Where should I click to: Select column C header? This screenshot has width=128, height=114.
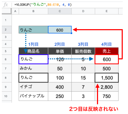tap(60, 11)
